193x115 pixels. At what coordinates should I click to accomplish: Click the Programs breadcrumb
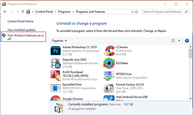[x=64, y=12]
